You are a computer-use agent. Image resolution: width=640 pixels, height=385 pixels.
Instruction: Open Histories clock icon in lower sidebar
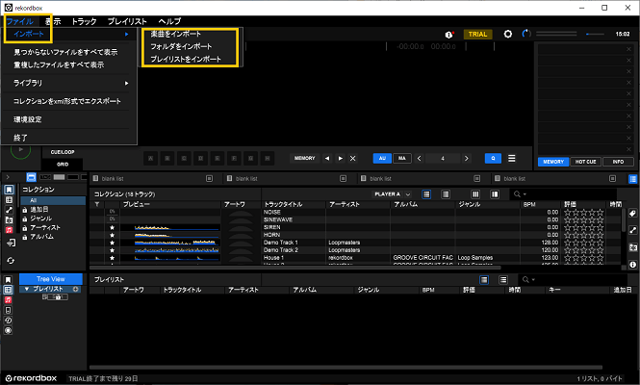pyautogui.click(x=8, y=321)
